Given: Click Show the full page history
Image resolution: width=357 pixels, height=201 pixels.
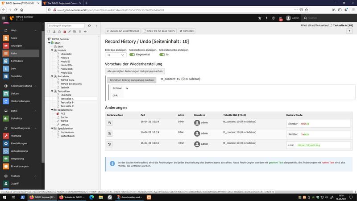Looking at the screenshot, I should pos(159,31).
